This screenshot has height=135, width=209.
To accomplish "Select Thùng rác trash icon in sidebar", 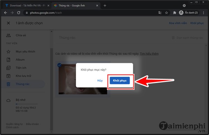I will click(8, 84).
